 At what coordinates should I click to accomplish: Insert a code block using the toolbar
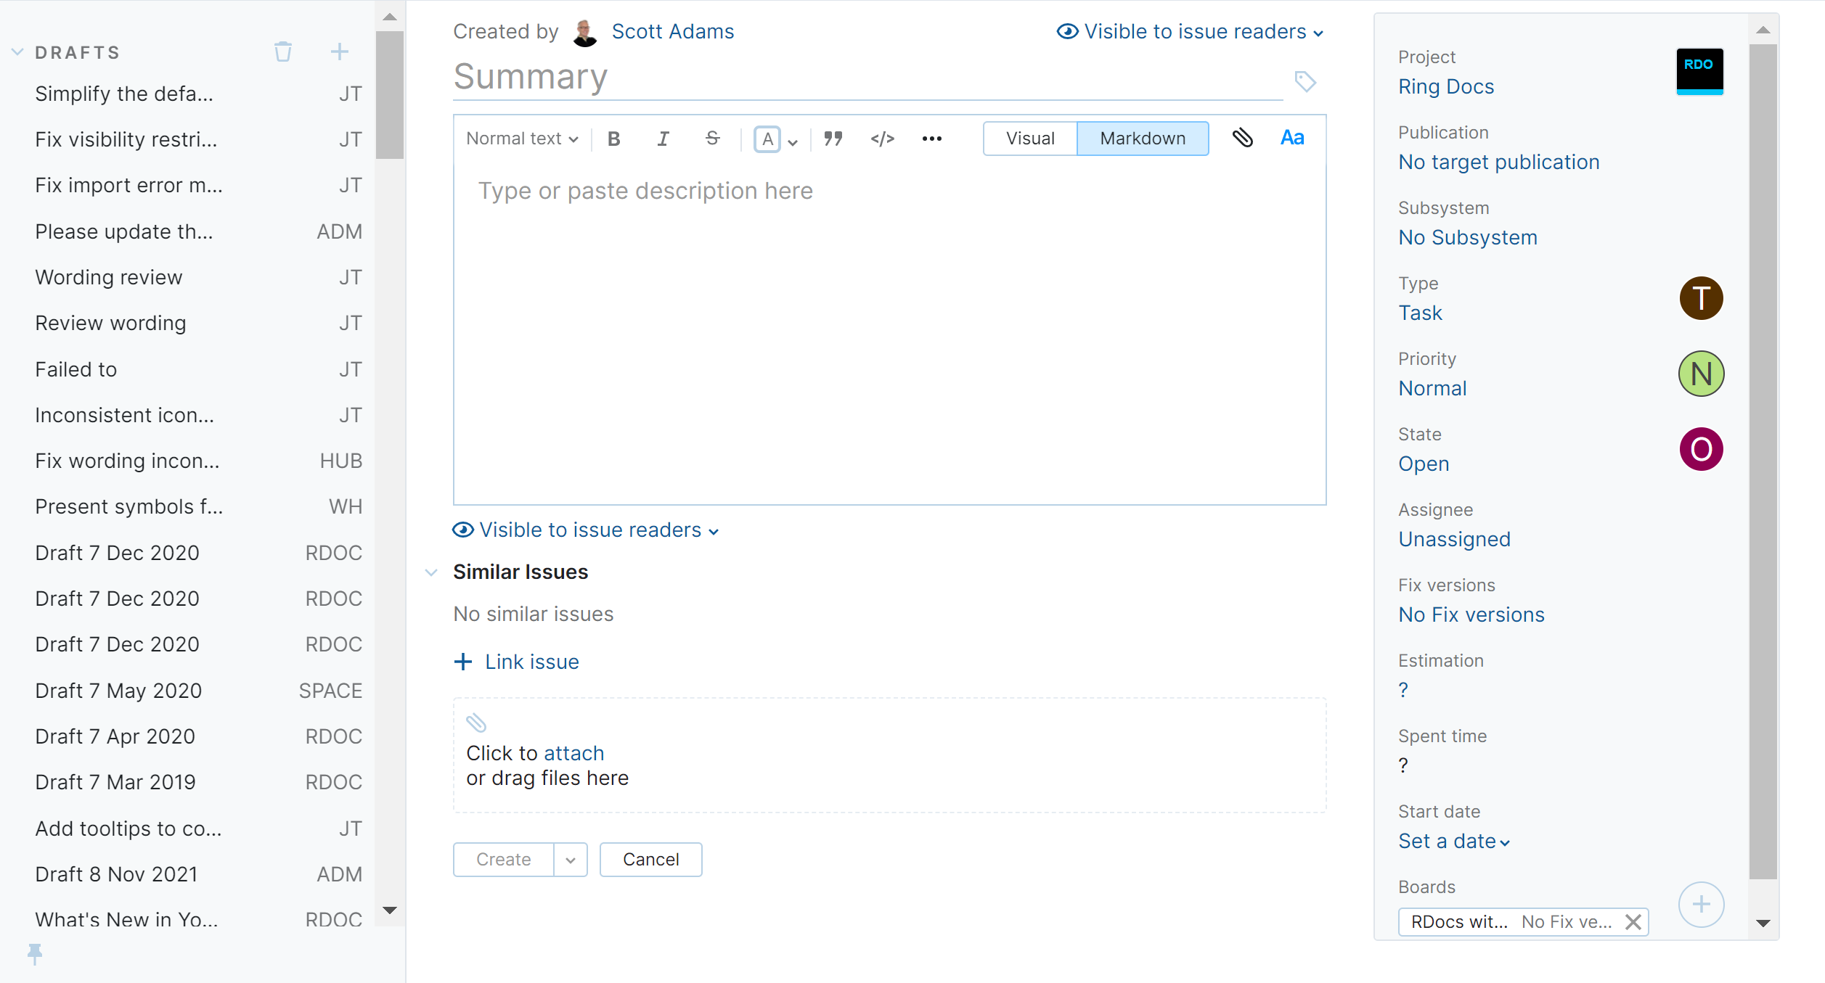[x=883, y=138]
